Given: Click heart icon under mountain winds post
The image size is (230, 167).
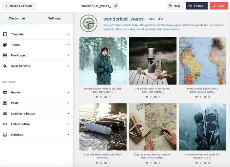Looking at the screenshot, I should tap(97, 97).
